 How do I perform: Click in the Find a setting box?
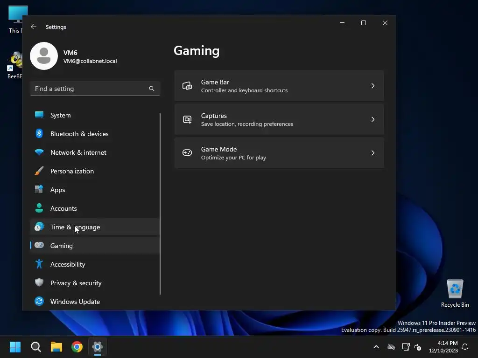pyautogui.click(x=95, y=89)
